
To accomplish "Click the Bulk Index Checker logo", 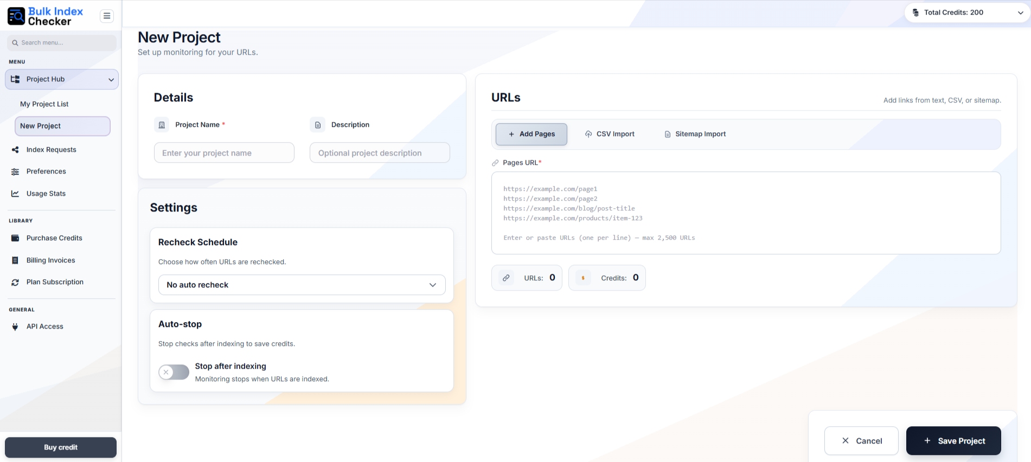I will pyautogui.click(x=46, y=16).
